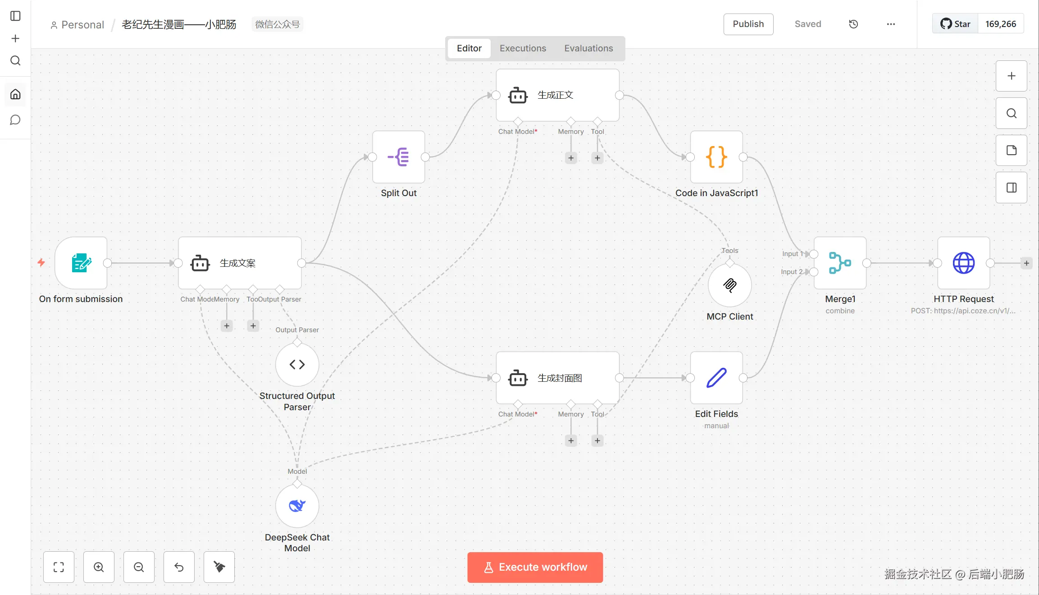Click the tidy up broom icon
1039x595 pixels.
tap(219, 567)
